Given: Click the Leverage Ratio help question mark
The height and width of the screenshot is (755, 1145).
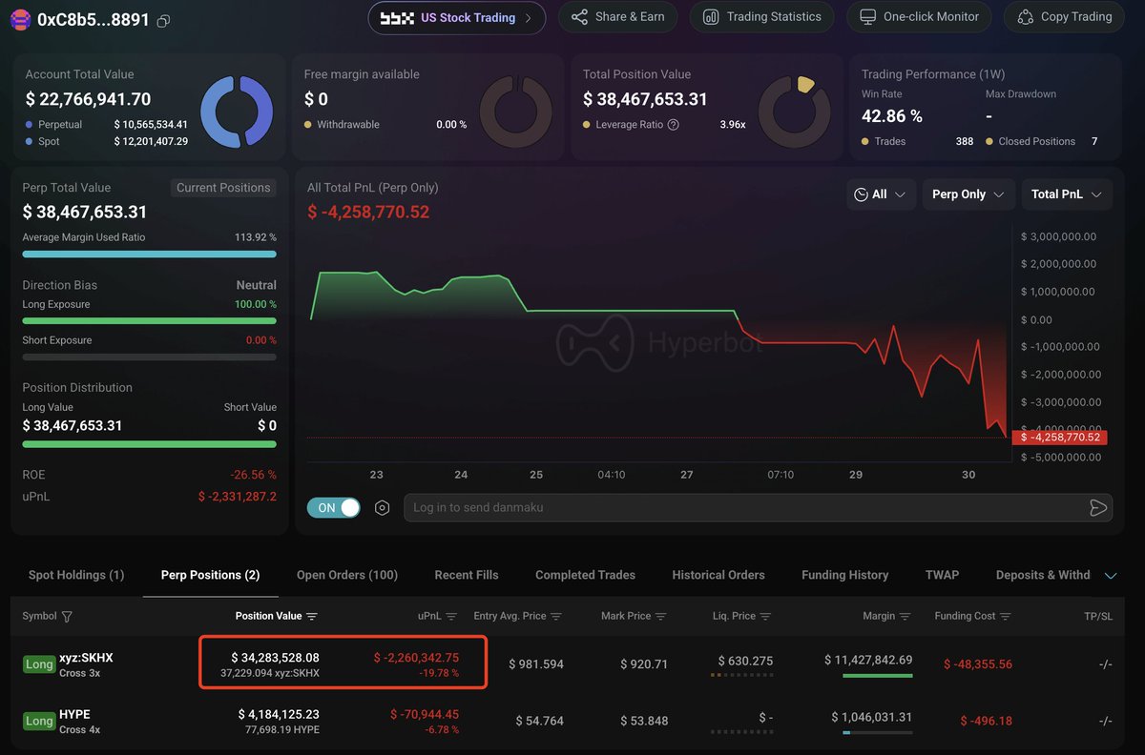Looking at the screenshot, I should coord(674,125).
